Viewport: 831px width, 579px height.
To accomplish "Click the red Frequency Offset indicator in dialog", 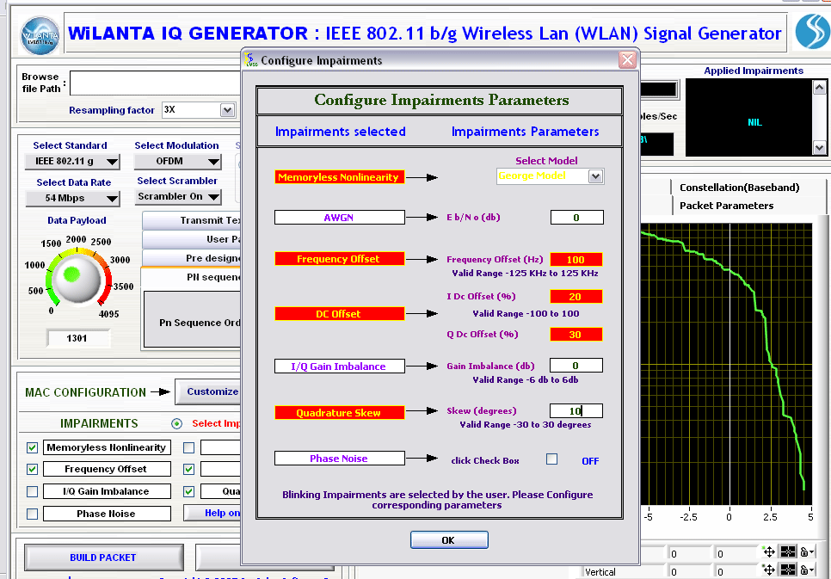I will click(x=339, y=259).
